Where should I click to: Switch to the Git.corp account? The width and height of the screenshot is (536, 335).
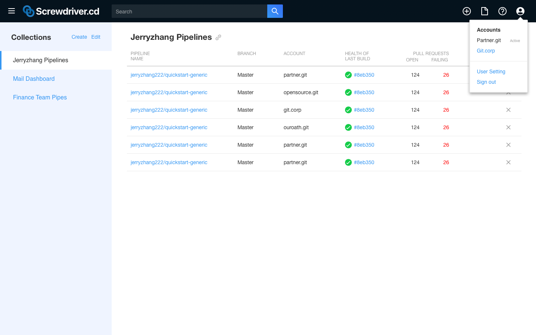486,51
